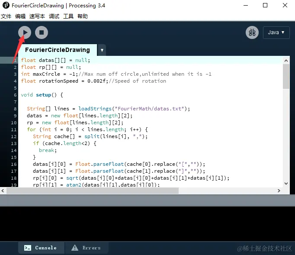Viewport: 295px width, 255px height.
Task: Click the Errors warning triangle icon
Action: coord(75,248)
